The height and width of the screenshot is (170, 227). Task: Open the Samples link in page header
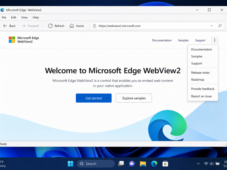(x=183, y=40)
